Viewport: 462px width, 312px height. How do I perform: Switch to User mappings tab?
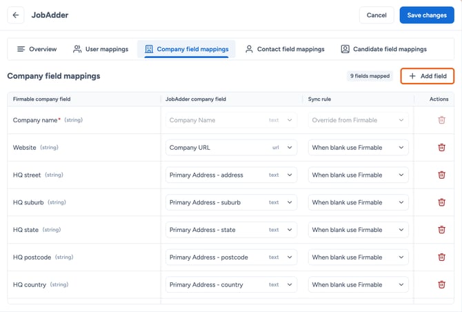tap(101, 49)
